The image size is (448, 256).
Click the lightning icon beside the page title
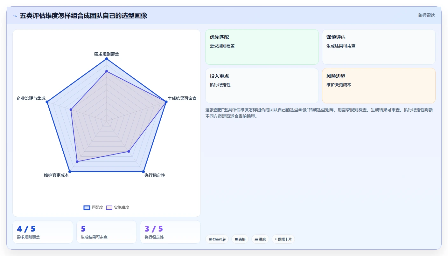point(15,16)
